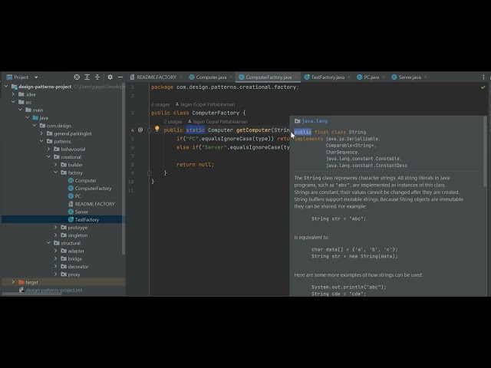491x368 pixels.
Task: Open the editor tabs more-options menu
Action: tap(483, 77)
